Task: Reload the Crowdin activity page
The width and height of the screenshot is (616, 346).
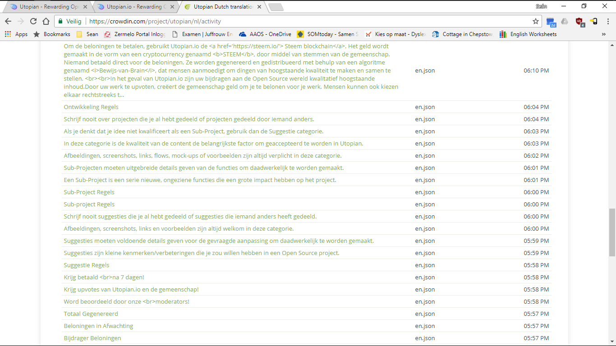Action: click(x=33, y=21)
